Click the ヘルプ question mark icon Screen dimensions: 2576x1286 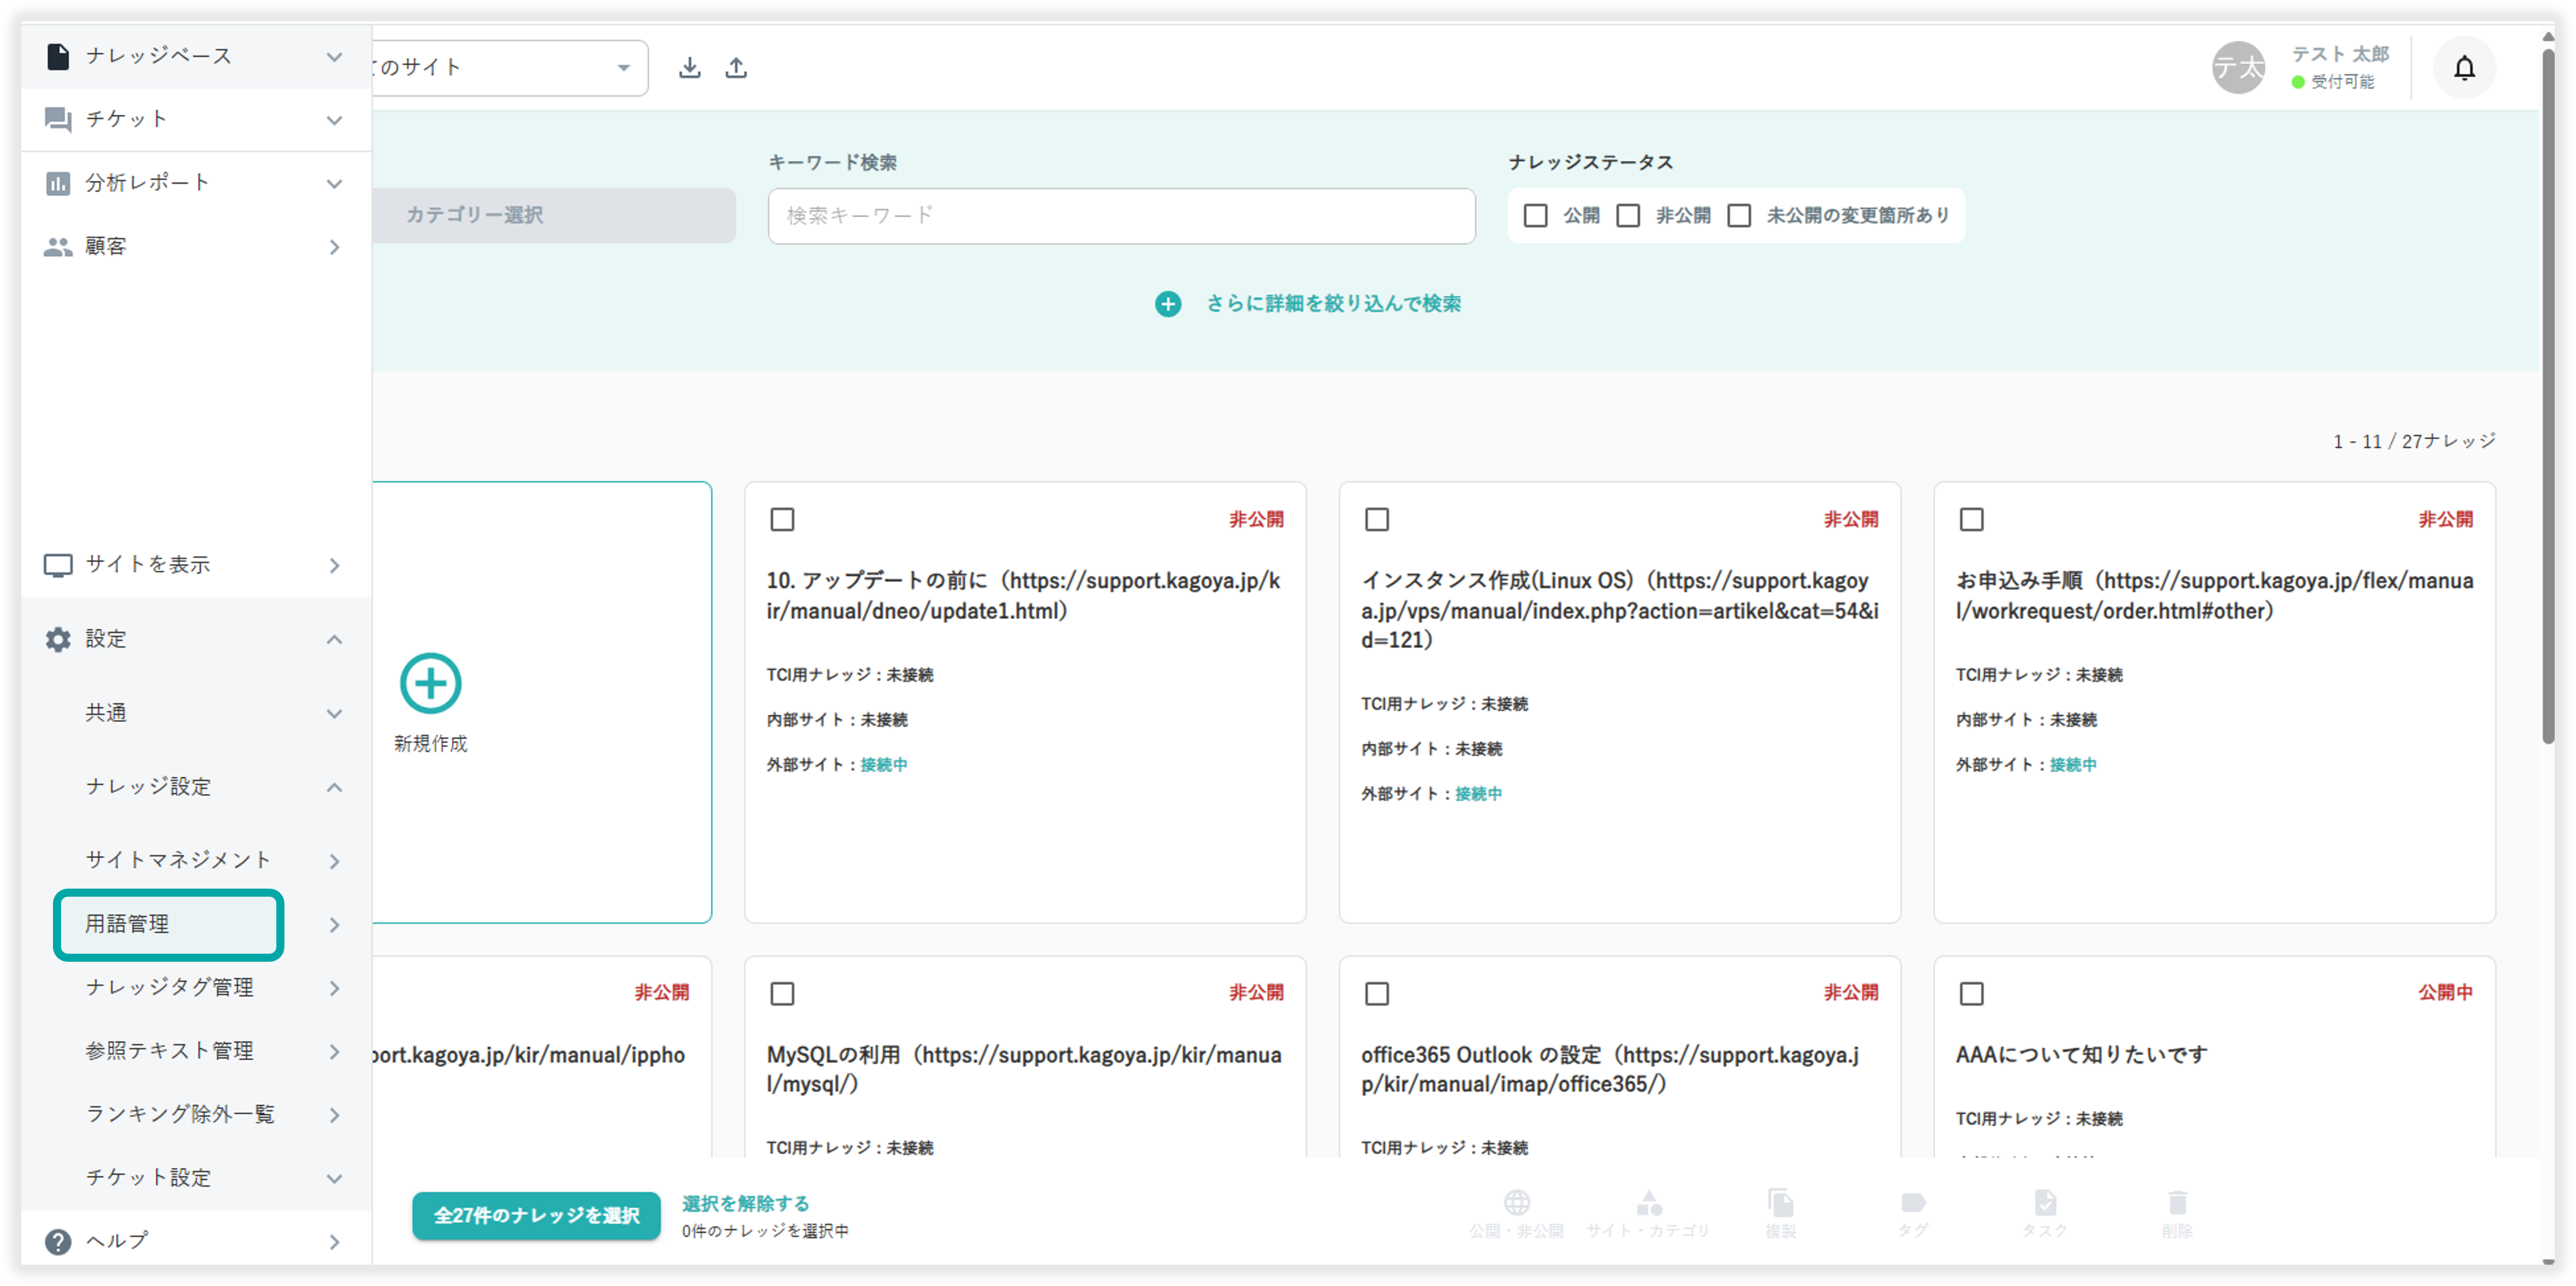[58, 1241]
